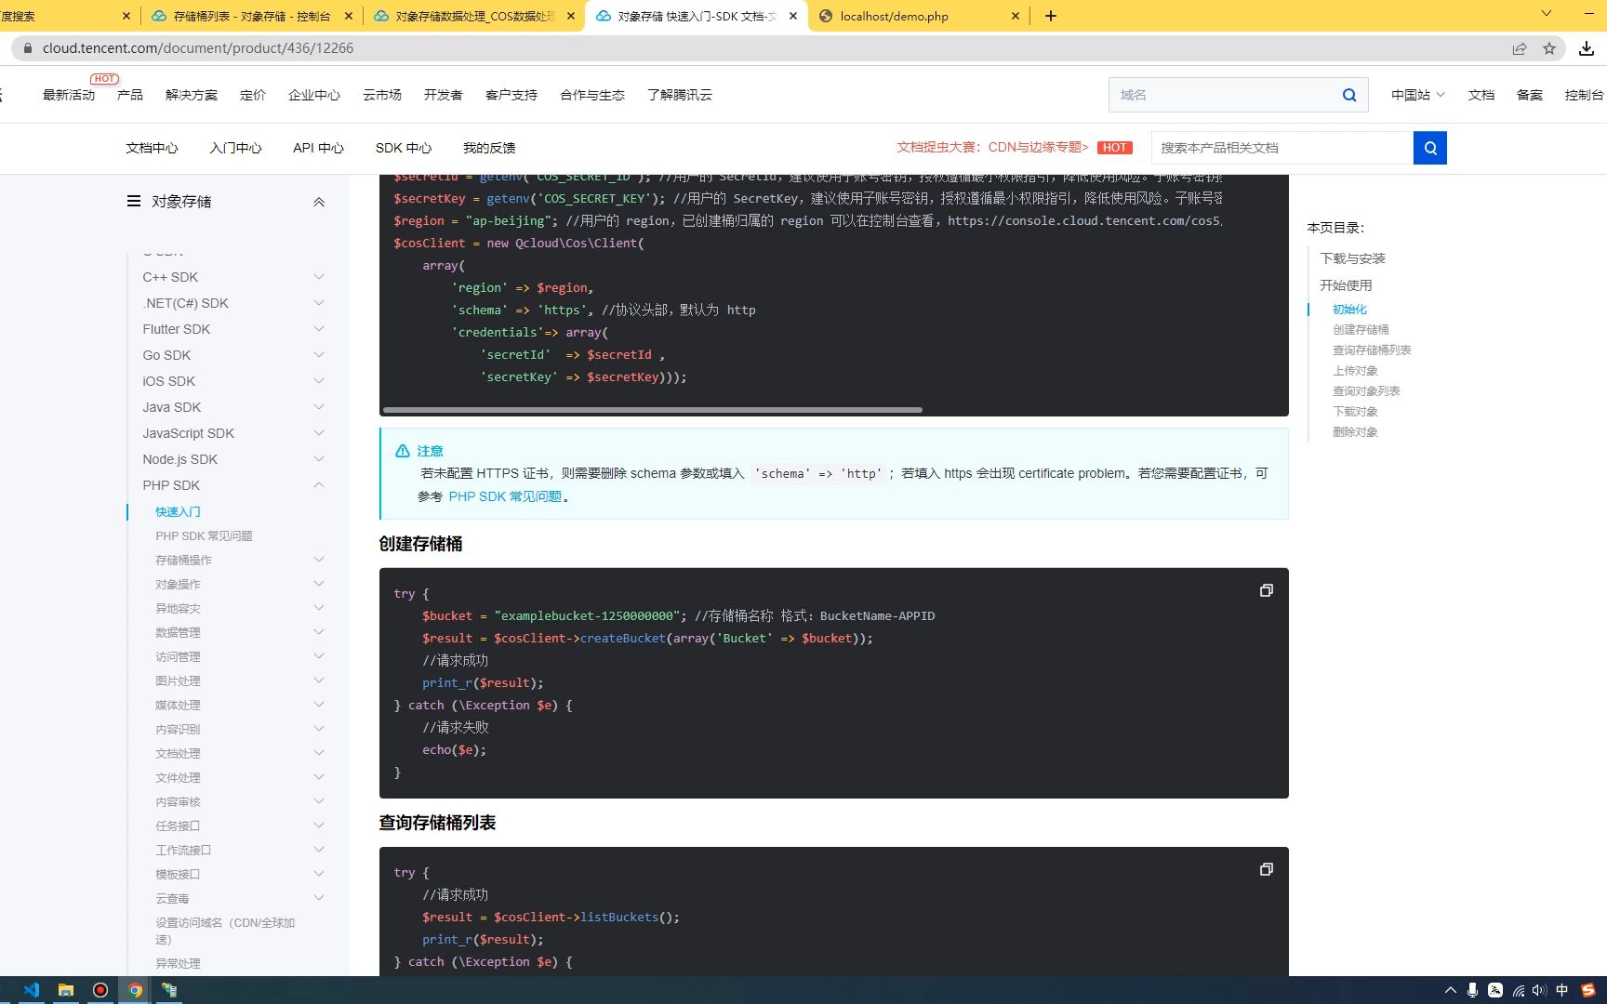Copy the listBuckets code block
Screen dimensions: 1607x1004
pyautogui.click(x=1266, y=869)
